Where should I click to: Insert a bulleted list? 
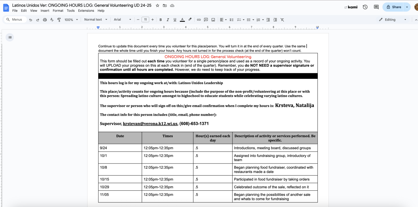249,20
